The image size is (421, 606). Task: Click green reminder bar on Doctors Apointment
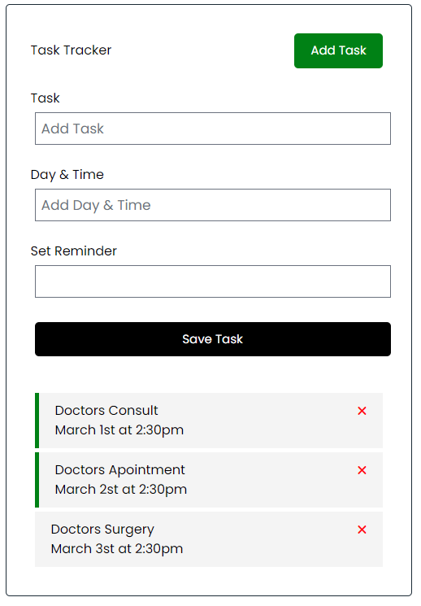pos(37,481)
